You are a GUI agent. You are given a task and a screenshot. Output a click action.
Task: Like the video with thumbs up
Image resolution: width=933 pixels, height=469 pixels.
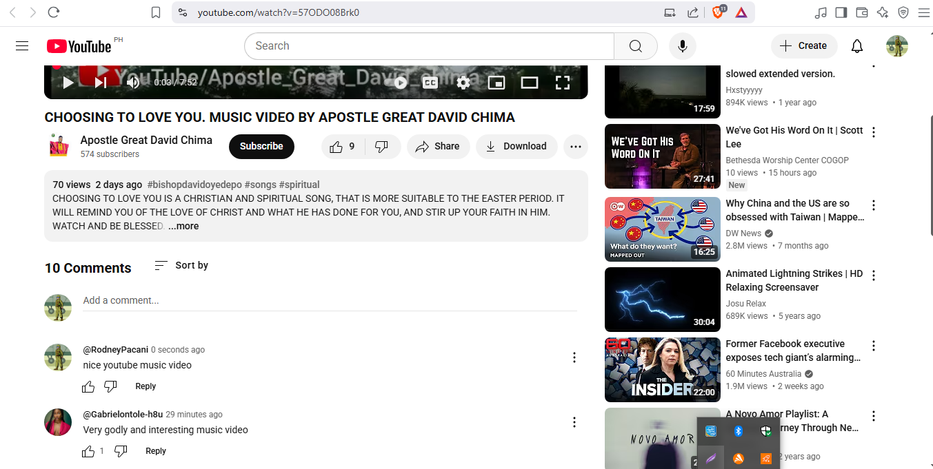[343, 146]
